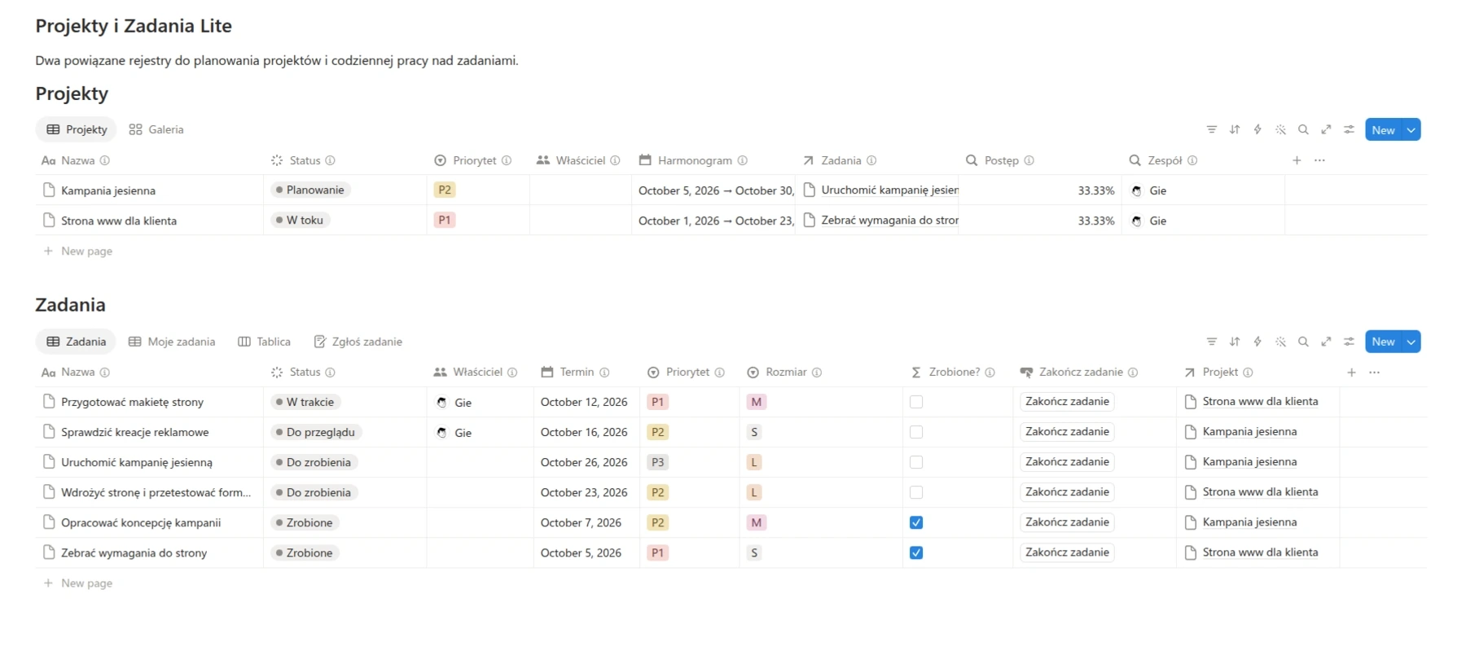Uncheck Zrobione for Zebrać wymagania do strony
Screen dimensions: 1466x659
916,552
